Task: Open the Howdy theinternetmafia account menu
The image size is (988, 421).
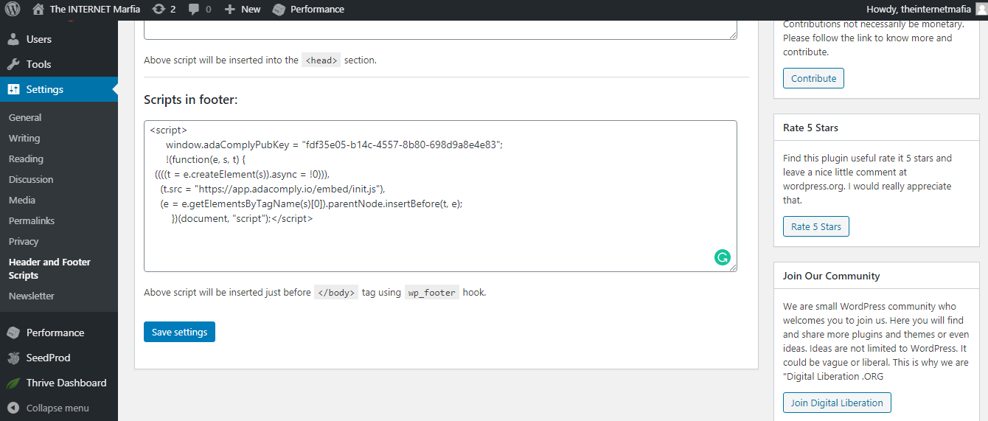Action: [925, 10]
